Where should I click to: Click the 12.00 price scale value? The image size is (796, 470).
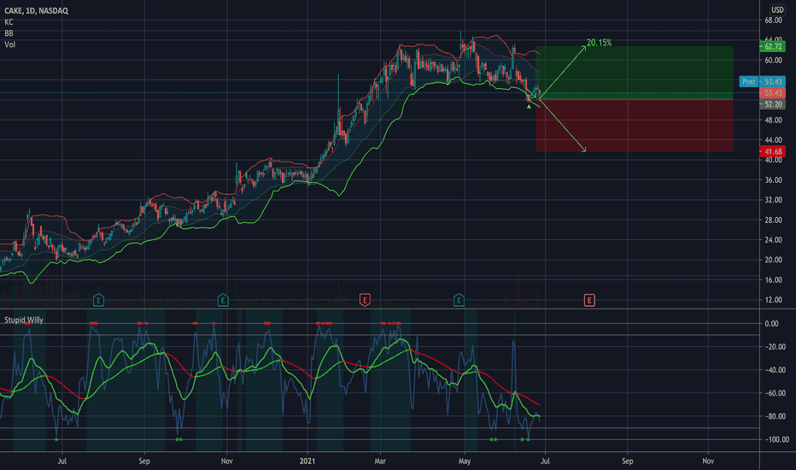pos(774,300)
